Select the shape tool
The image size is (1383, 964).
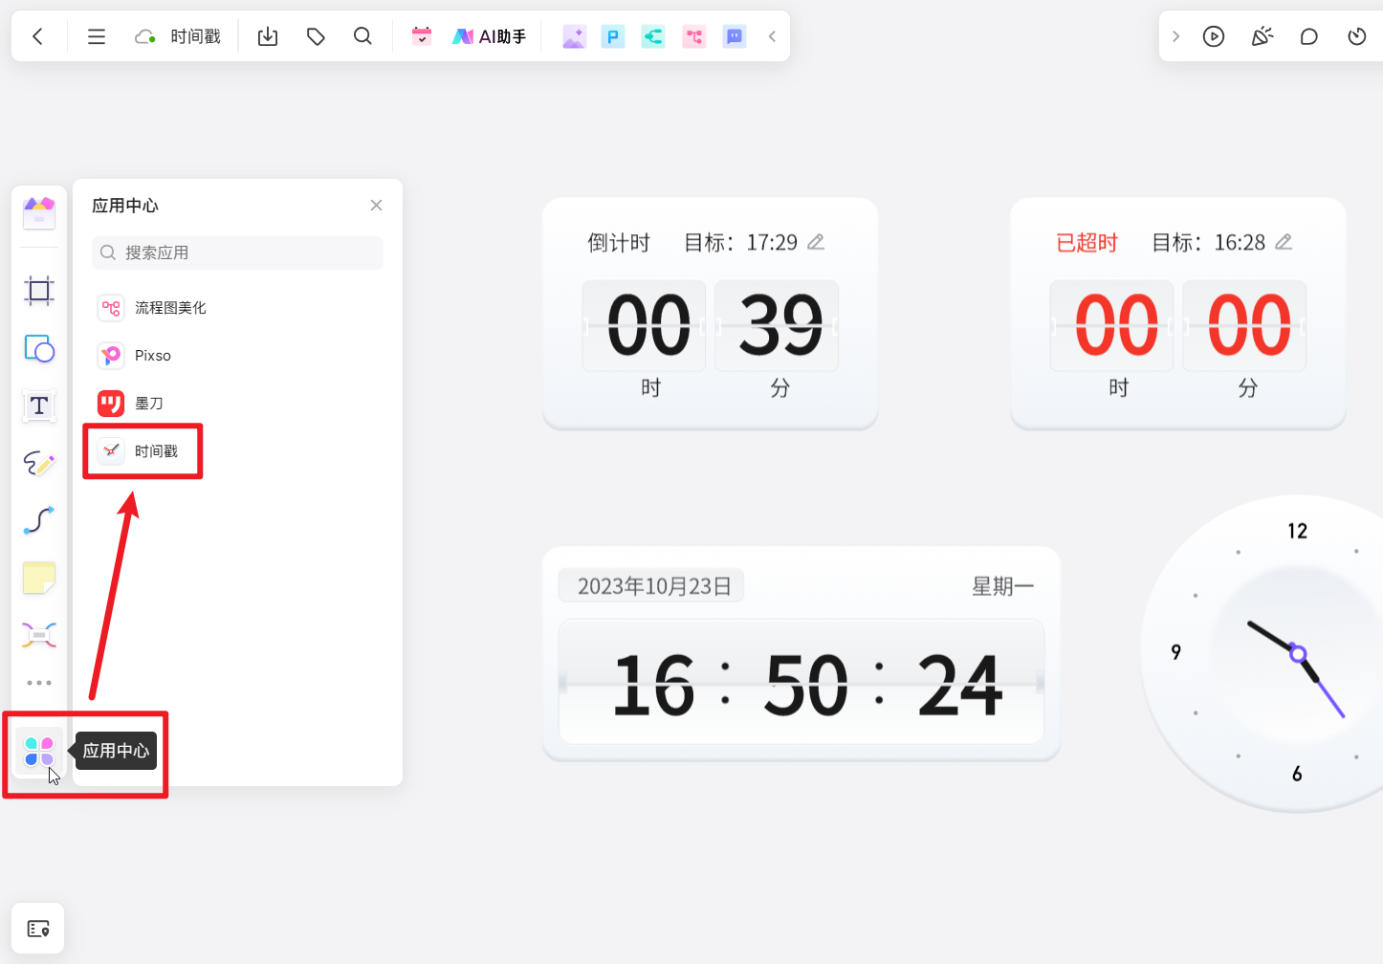point(39,348)
